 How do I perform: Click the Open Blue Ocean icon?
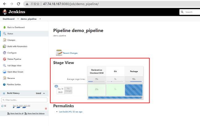5,72
